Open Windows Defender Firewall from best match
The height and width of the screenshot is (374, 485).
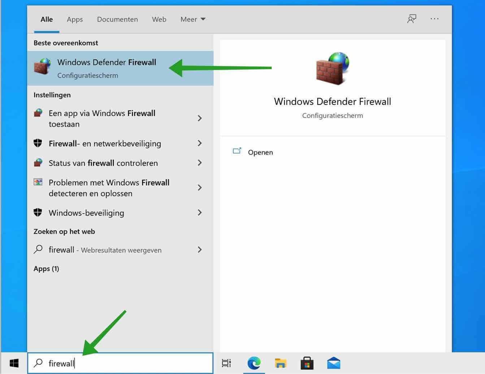pyautogui.click(x=107, y=67)
